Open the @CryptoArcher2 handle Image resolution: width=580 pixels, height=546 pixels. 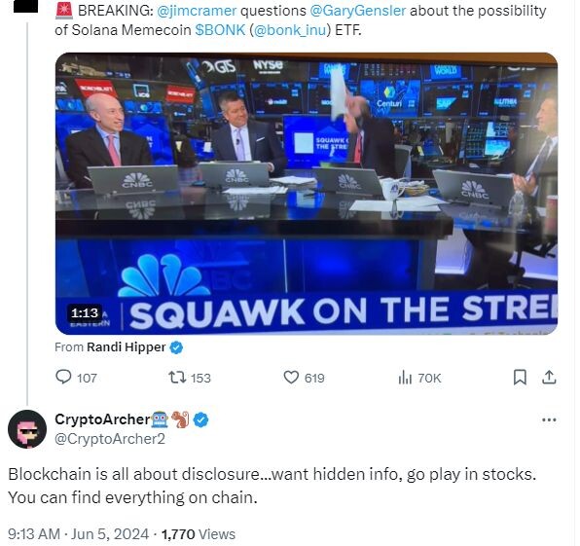[110, 439]
